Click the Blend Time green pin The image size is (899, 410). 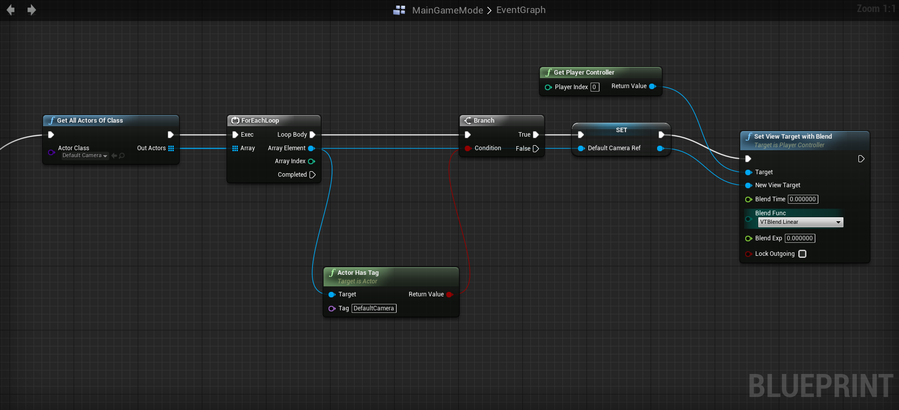pyautogui.click(x=748, y=199)
